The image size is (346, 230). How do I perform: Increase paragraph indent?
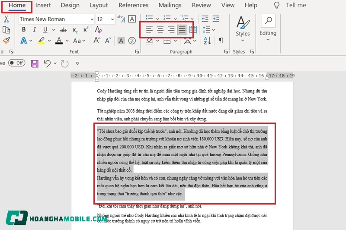(x=215, y=19)
